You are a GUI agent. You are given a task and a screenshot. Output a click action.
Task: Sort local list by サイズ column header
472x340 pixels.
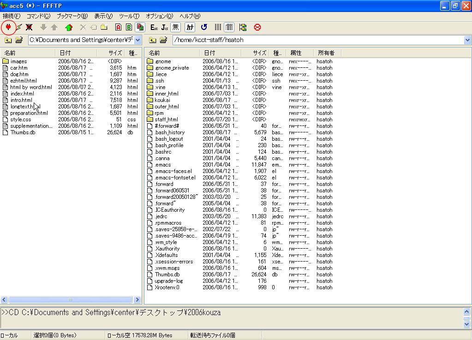[110, 53]
